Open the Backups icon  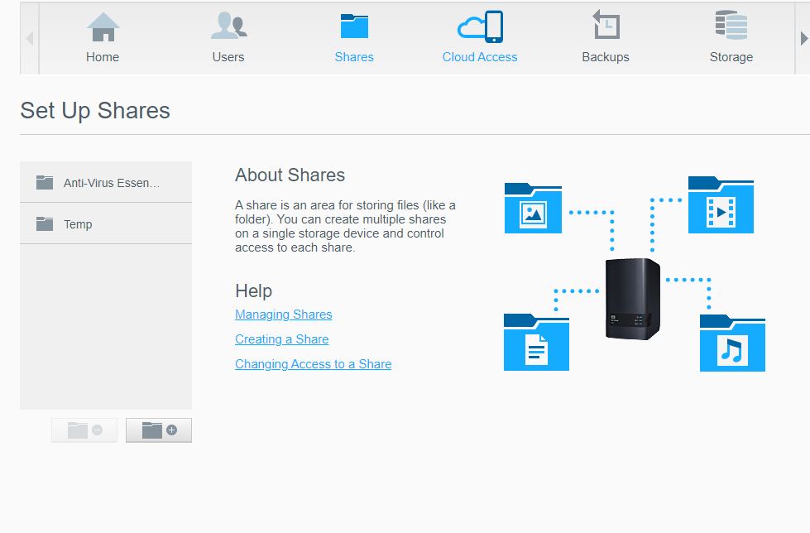[x=606, y=24]
